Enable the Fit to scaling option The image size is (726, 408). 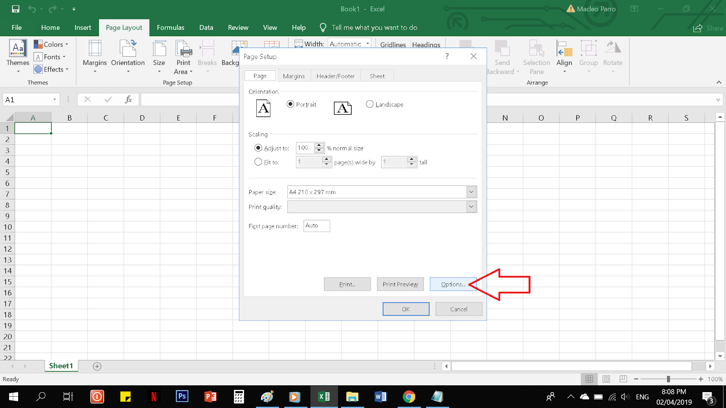[x=258, y=162]
